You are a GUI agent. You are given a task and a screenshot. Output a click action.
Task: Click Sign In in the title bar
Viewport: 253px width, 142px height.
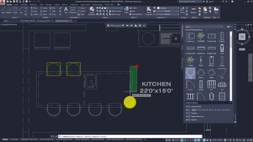tap(210, 2)
